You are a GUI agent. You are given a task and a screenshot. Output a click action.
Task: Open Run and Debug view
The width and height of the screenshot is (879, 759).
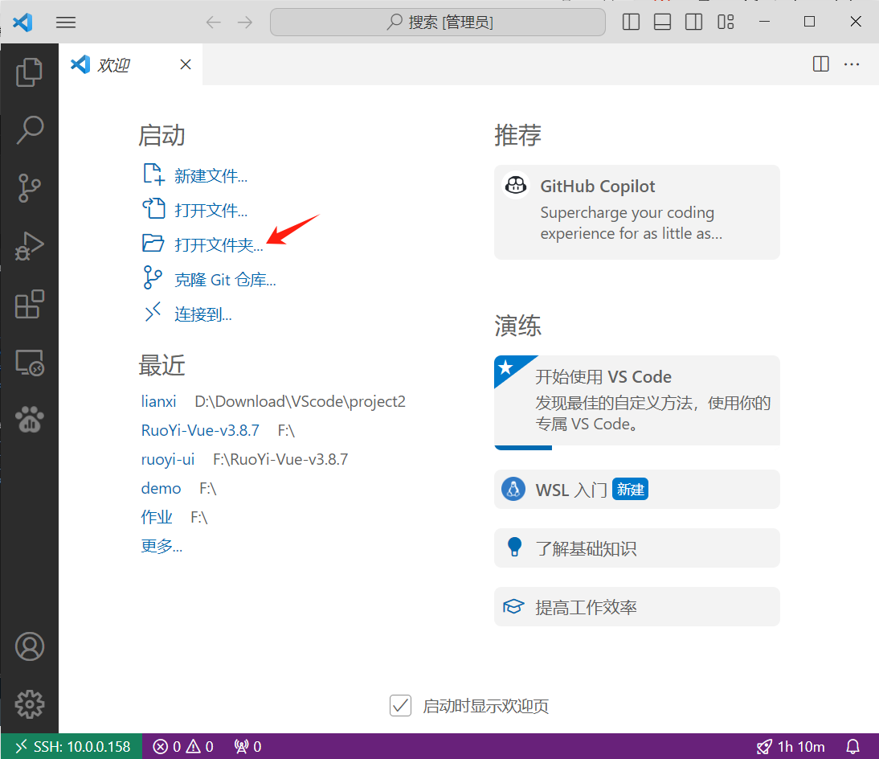click(x=29, y=246)
